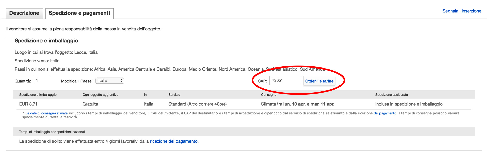Click the Segnala l'inserzione link
Image resolution: width=489 pixels, height=154 pixels.
coord(461,11)
